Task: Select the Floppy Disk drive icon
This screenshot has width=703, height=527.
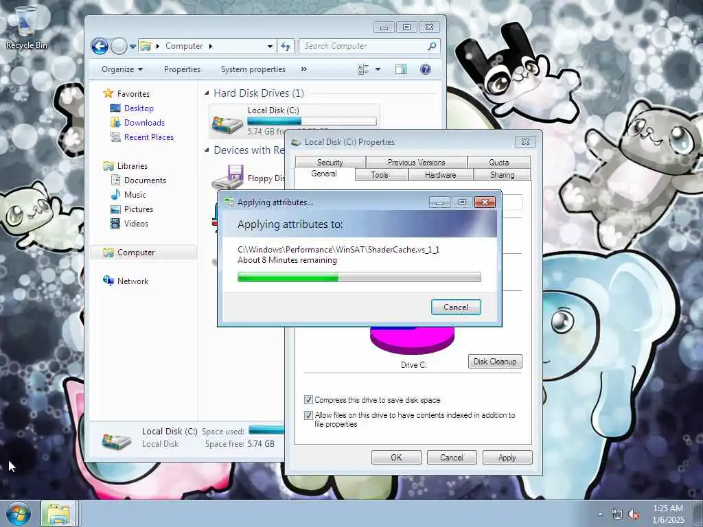Action: click(228, 178)
